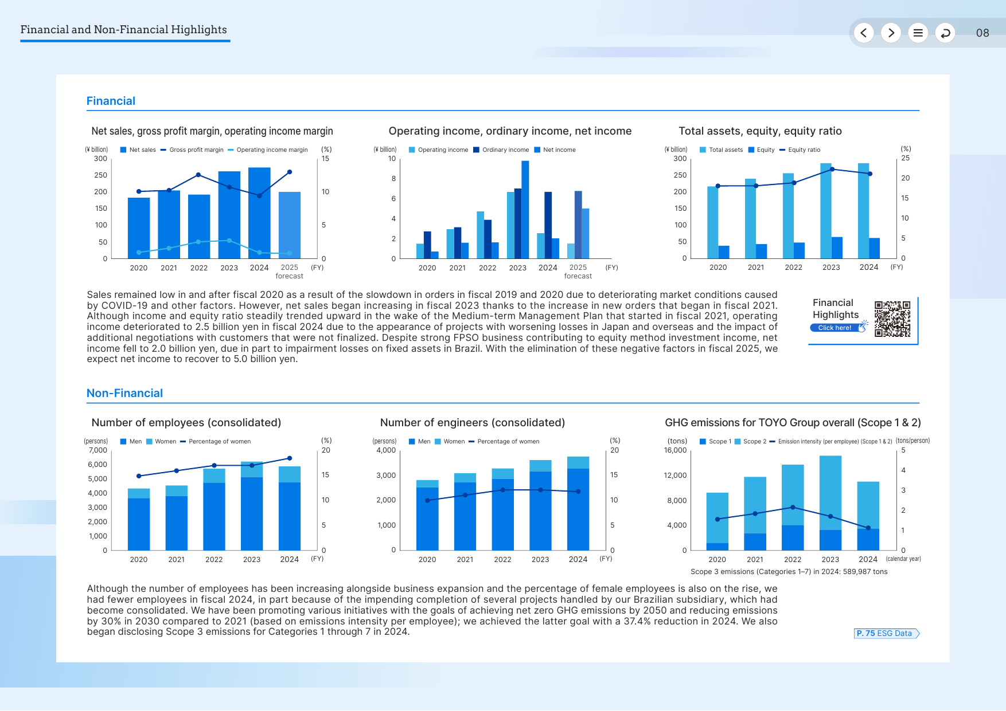The width and height of the screenshot is (1006, 711).
Task: Click page number 08
Action: (982, 33)
